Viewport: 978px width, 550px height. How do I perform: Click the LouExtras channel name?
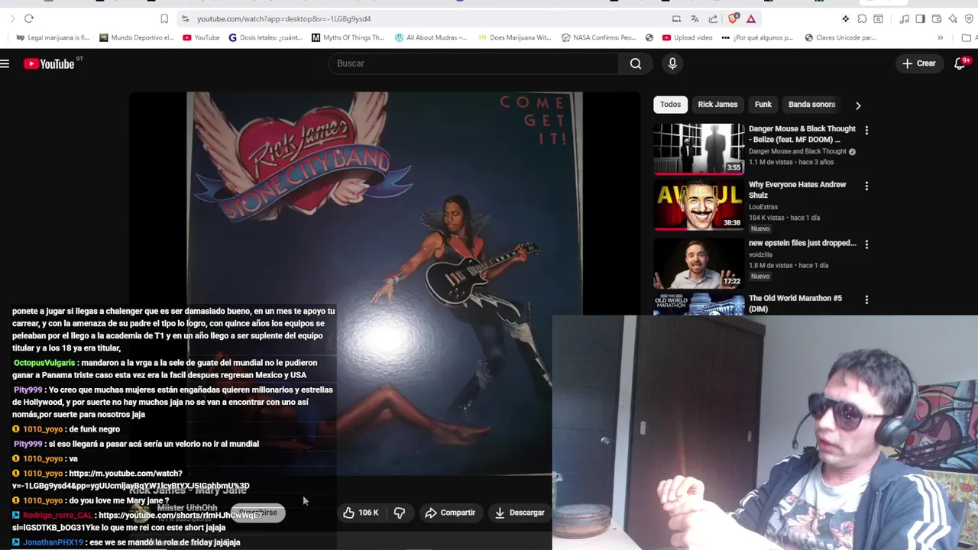pos(765,207)
